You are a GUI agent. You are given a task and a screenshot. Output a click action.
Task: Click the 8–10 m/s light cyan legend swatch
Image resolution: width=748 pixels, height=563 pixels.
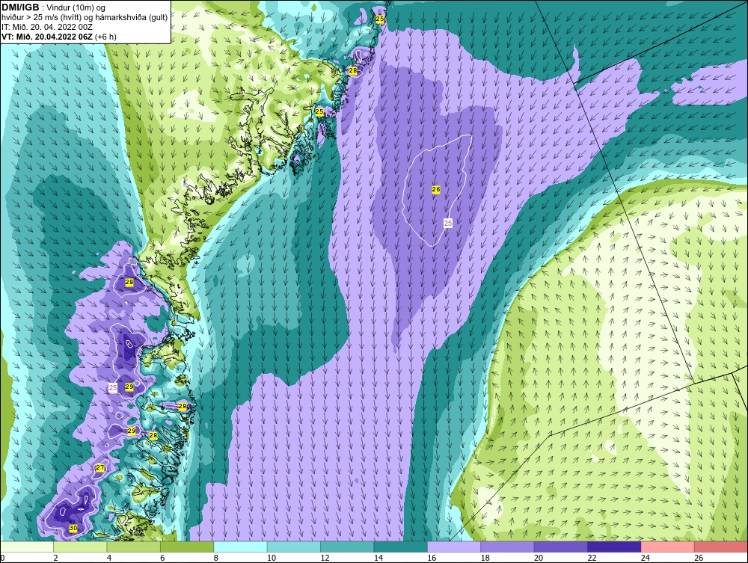[x=240, y=547]
